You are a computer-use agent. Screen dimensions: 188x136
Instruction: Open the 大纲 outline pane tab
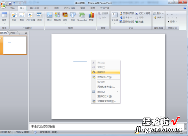pyautogui.click(x=12, y=33)
